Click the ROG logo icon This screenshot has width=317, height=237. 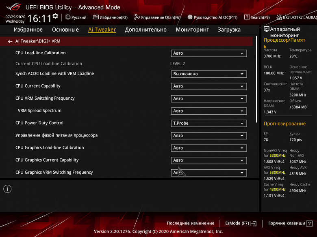tap(13, 7)
